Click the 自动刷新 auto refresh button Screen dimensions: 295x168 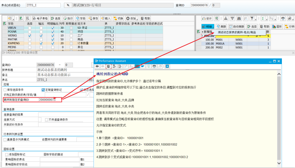(237, 26)
